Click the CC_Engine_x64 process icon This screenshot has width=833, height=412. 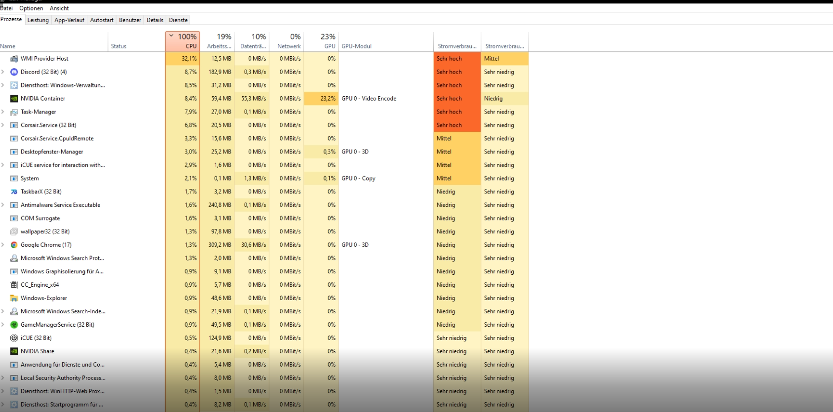[14, 285]
